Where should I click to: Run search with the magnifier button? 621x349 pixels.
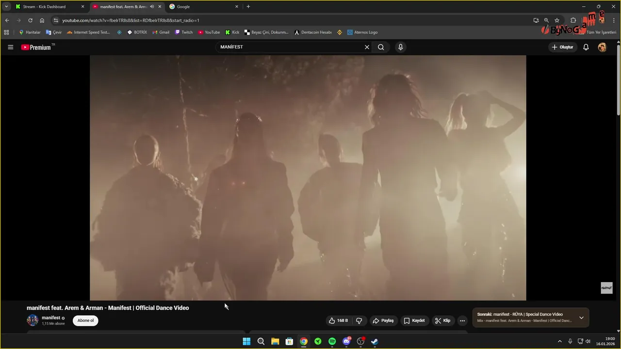[x=381, y=47]
